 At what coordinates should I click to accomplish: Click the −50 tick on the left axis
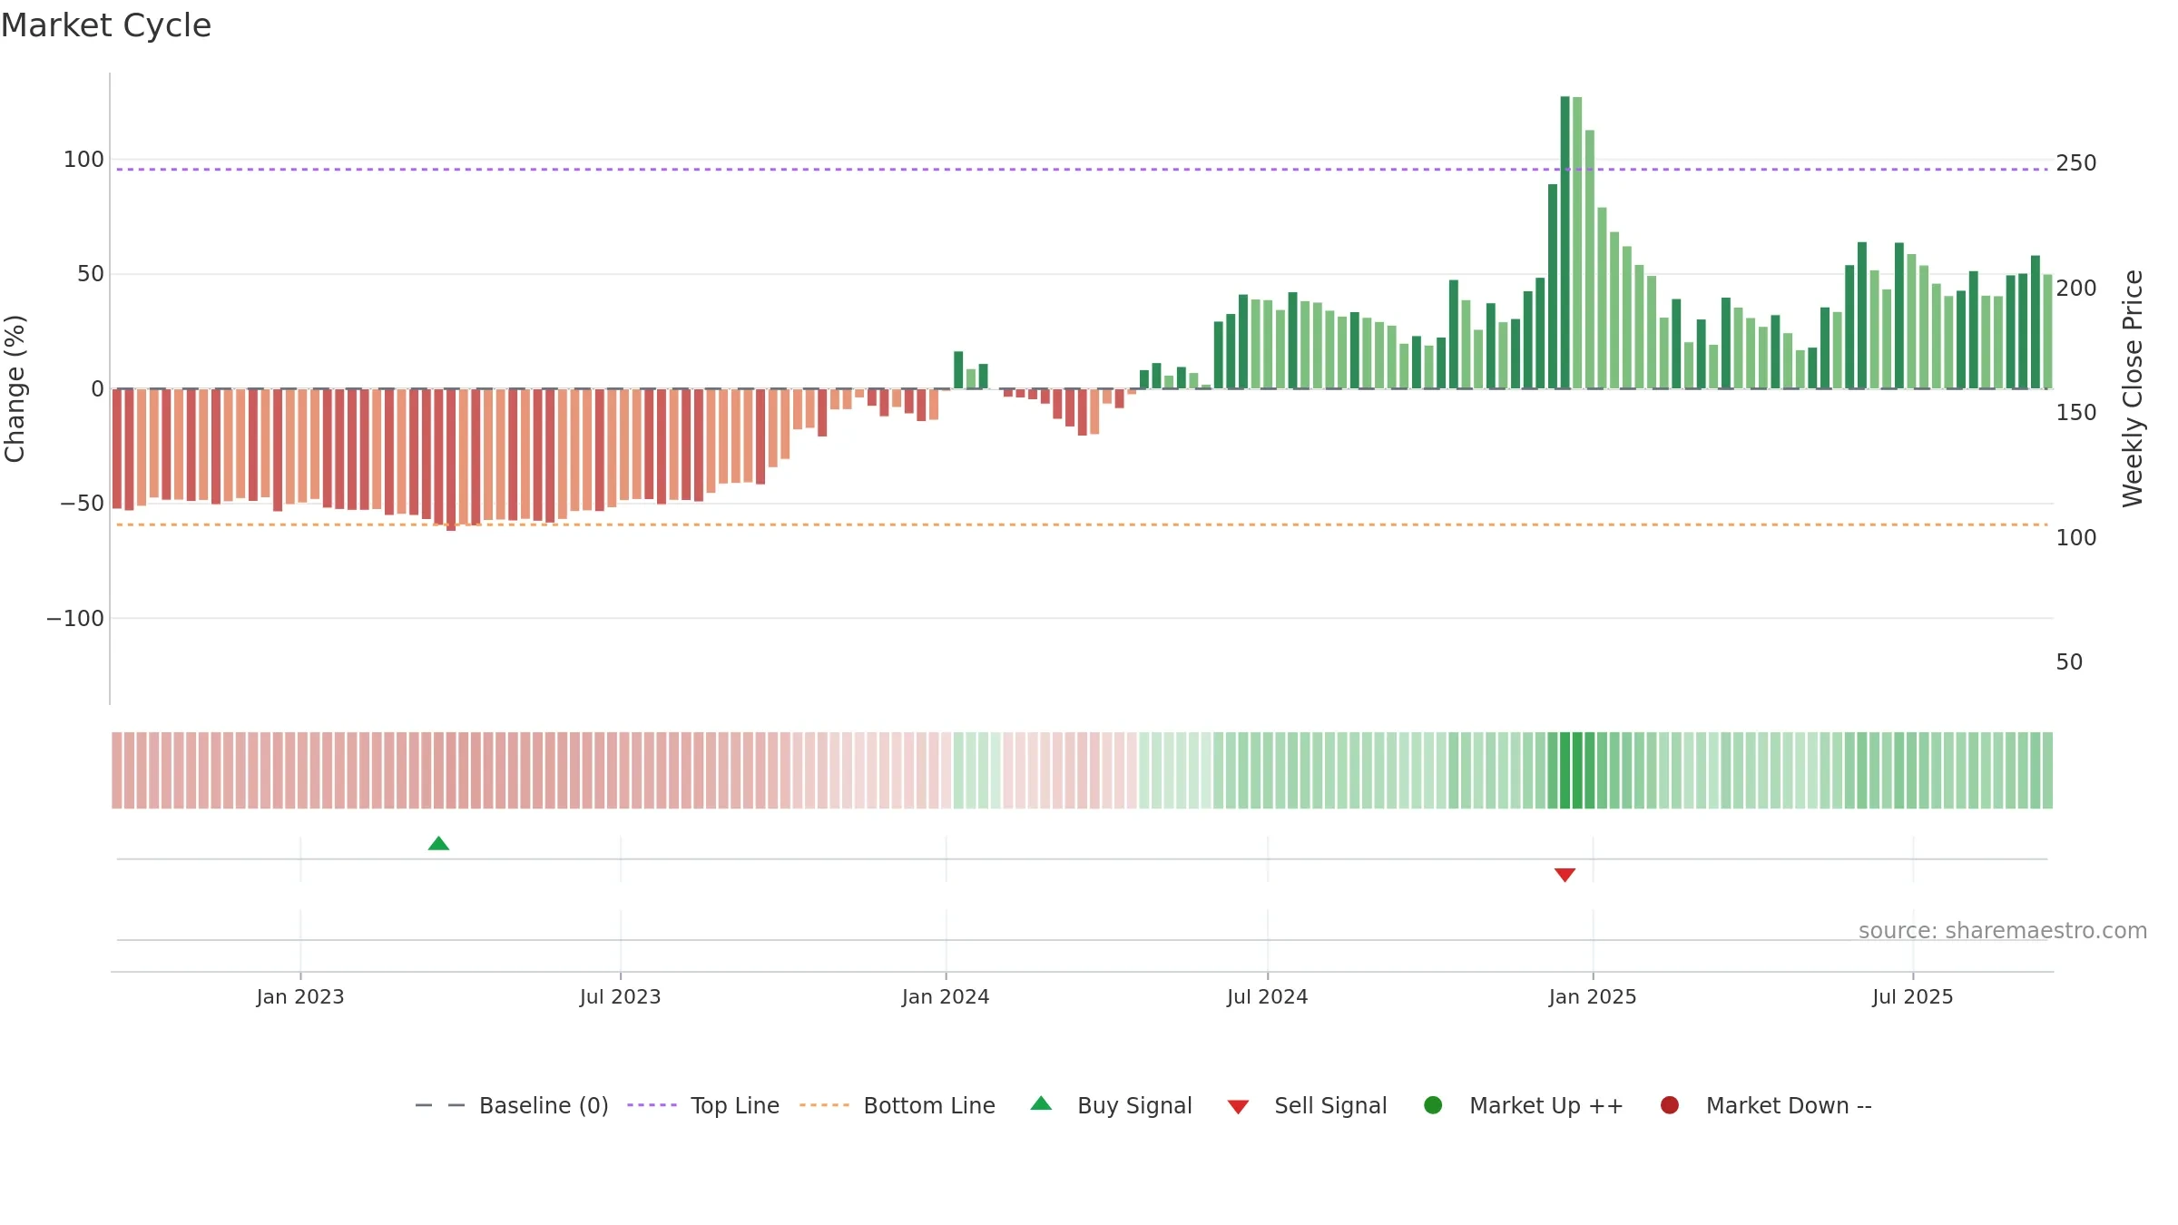click(x=83, y=504)
